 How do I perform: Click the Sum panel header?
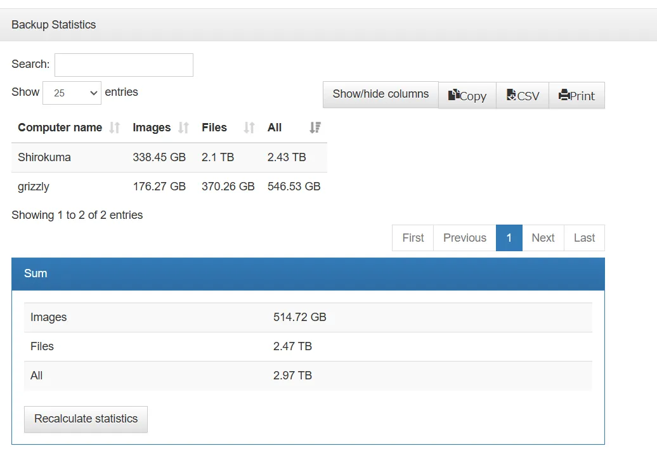click(308, 273)
